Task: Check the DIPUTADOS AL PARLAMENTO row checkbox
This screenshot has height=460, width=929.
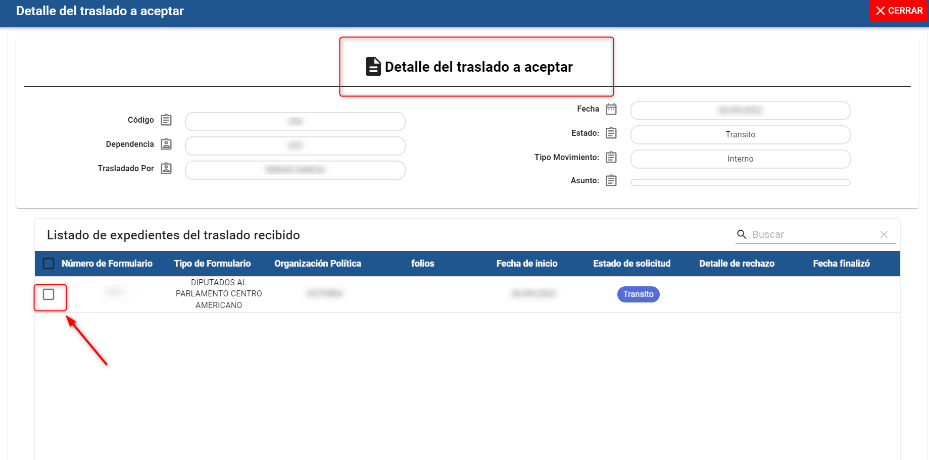Action: click(48, 294)
